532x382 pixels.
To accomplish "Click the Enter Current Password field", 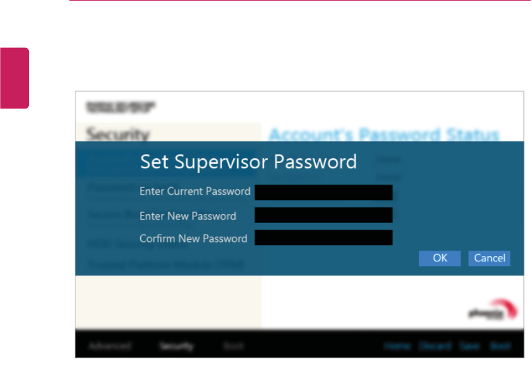I will pyautogui.click(x=323, y=192).
